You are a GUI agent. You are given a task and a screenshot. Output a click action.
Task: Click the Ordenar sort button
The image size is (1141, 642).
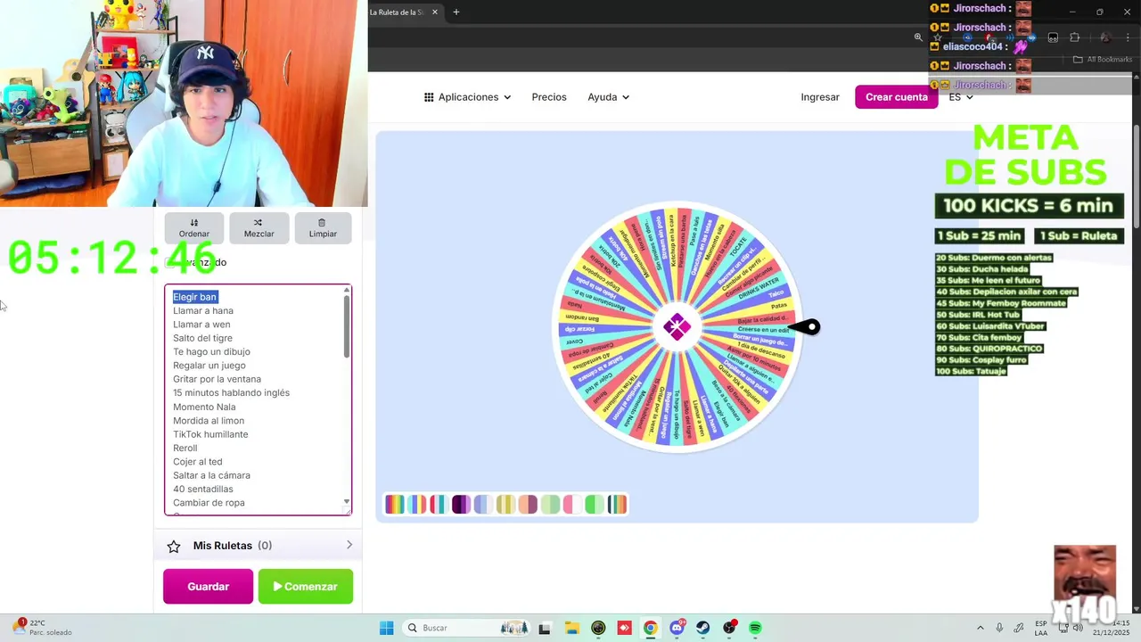193,227
